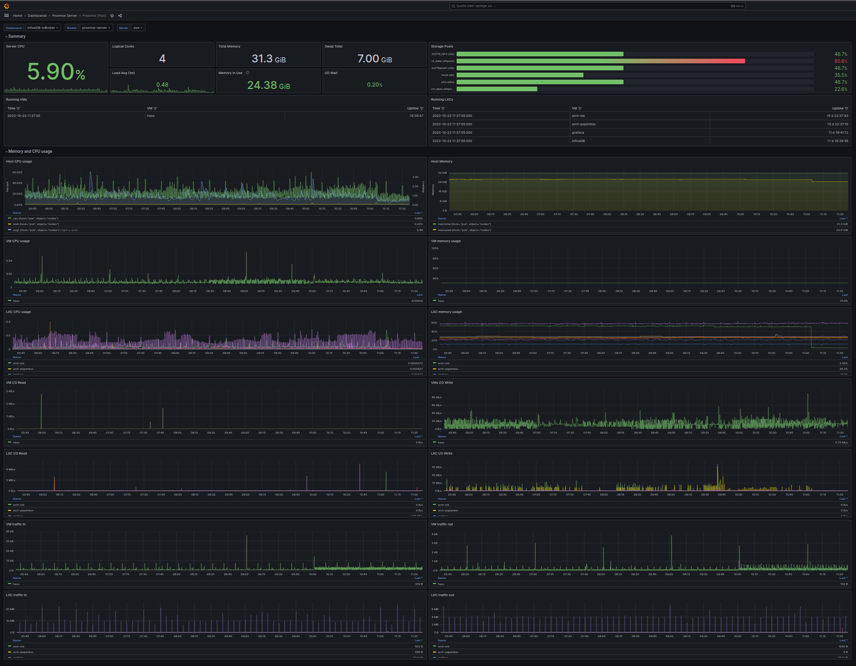Click the Datasource variable label
Image resolution: width=856 pixels, height=666 pixels.
pos(14,27)
